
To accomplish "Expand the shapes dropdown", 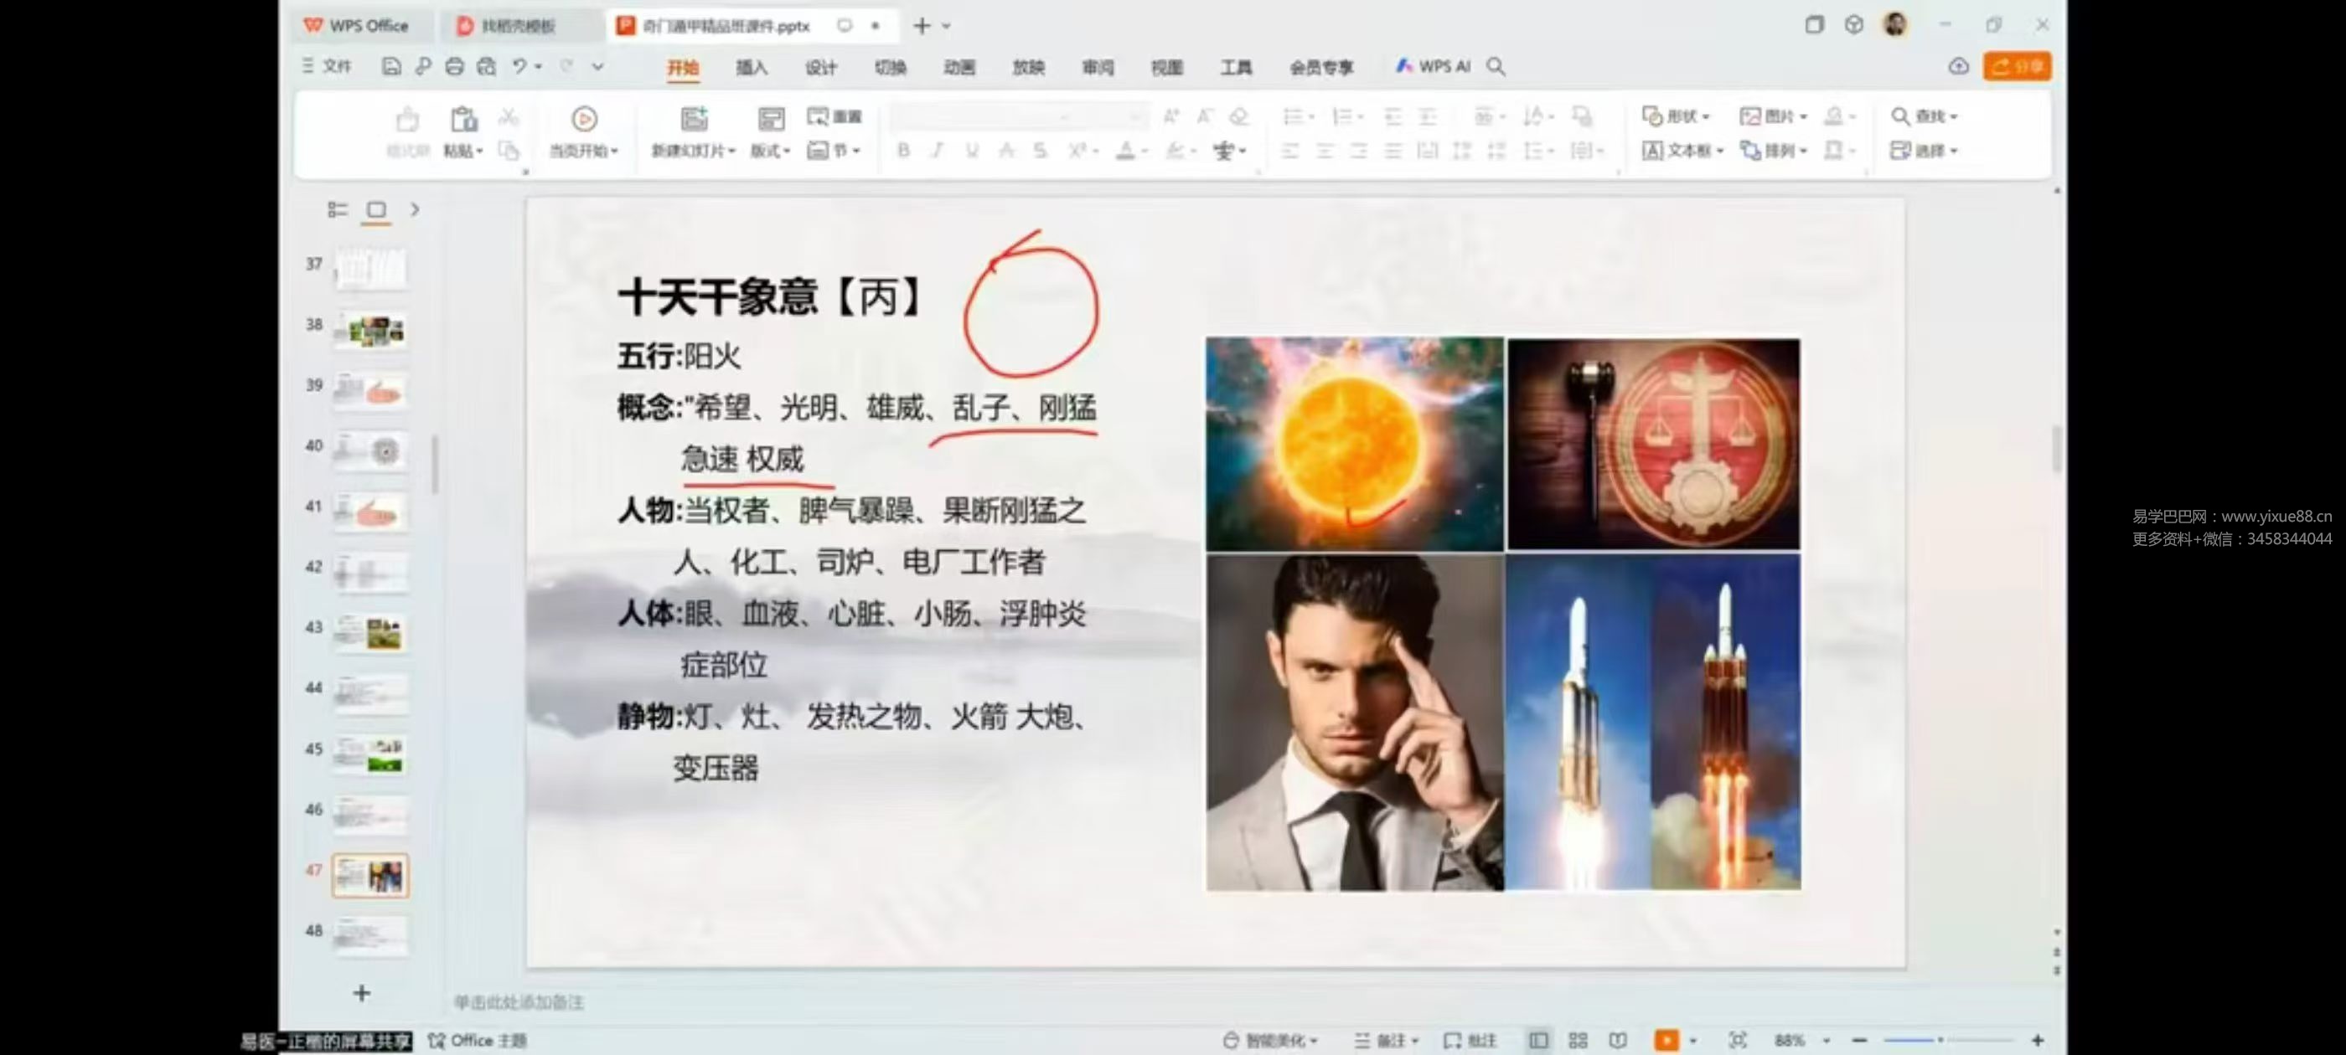I will coord(1676,116).
